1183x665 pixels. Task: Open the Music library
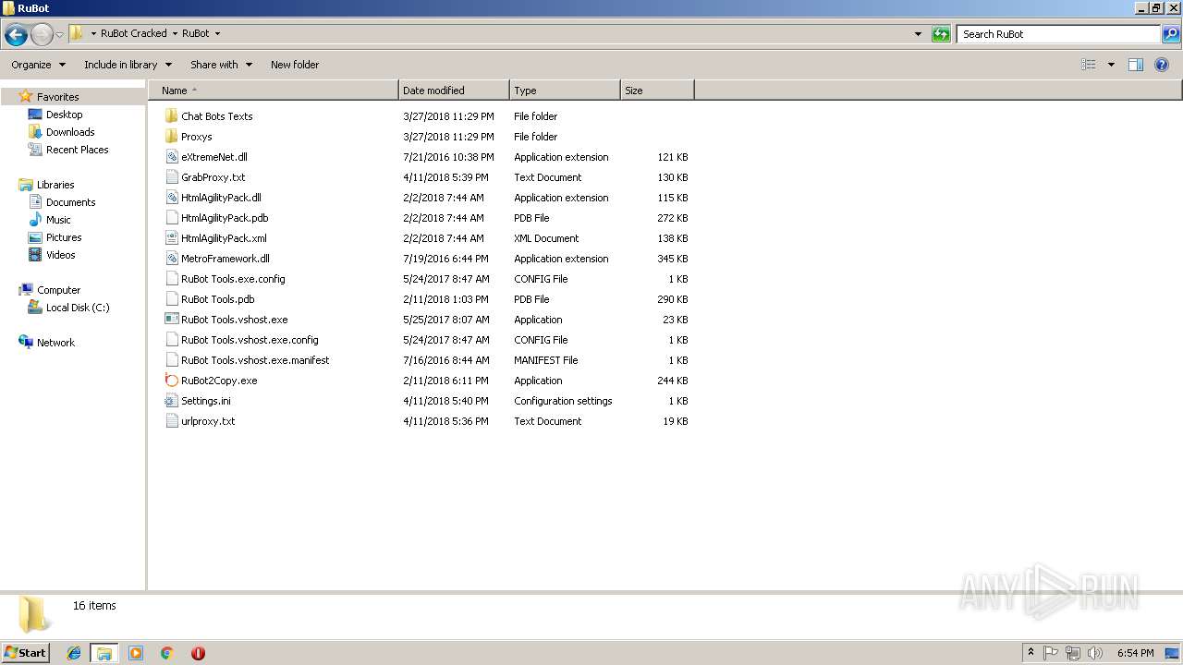(x=58, y=220)
